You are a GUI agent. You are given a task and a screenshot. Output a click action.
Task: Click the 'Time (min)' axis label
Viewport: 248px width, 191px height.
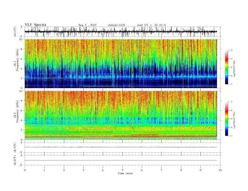125,173
